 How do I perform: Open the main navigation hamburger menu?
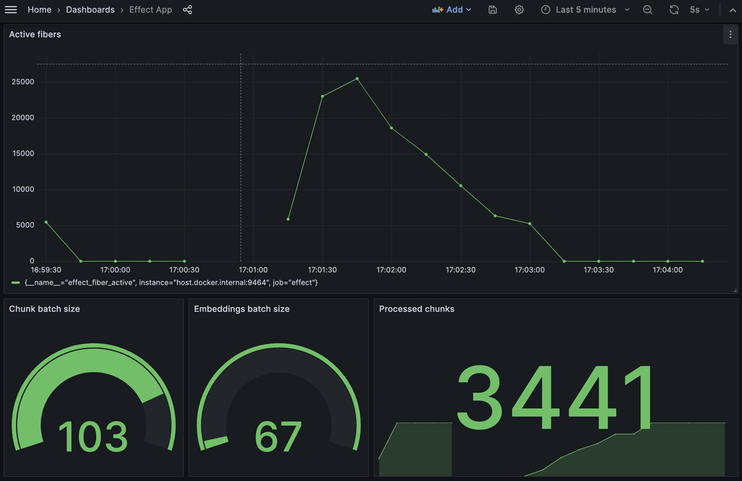pos(11,10)
